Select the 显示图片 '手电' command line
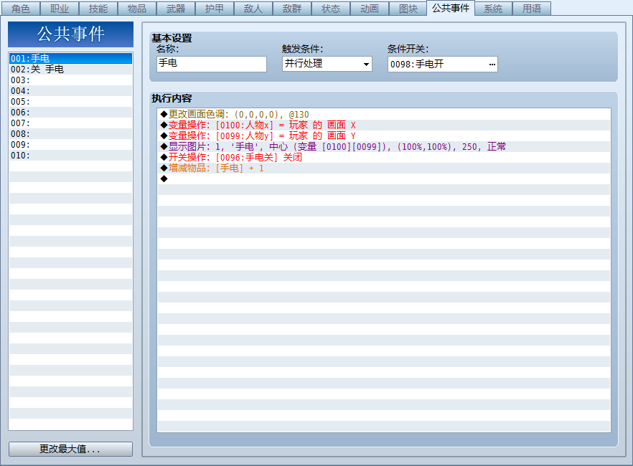Screen dimensions: 633x466 pyautogui.click(x=384, y=147)
